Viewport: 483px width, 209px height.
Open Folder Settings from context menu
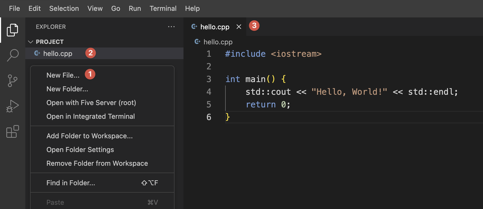click(x=80, y=150)
